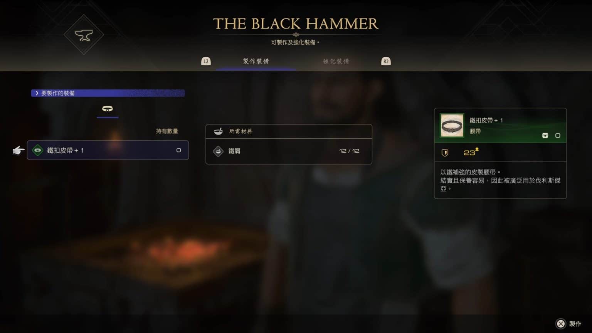The image size is (592, 333).
Task: Switch to the 強化裝備 tab
Action: click(x=336, y=61)
